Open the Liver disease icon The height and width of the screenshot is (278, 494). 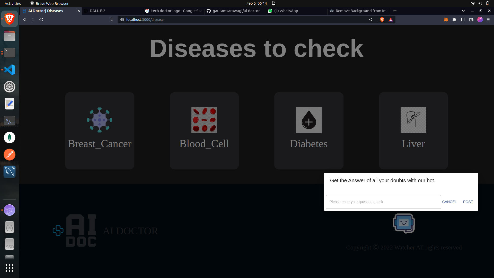[413, 120]
